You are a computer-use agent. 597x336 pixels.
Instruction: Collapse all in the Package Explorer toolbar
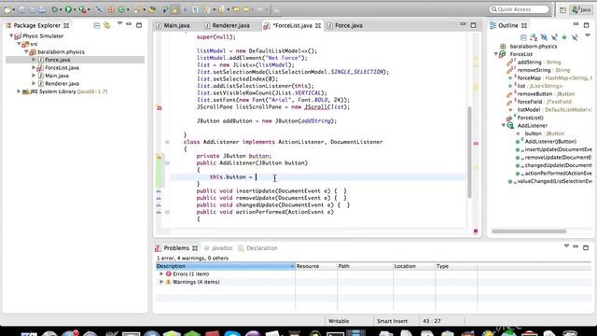[97, 25]
